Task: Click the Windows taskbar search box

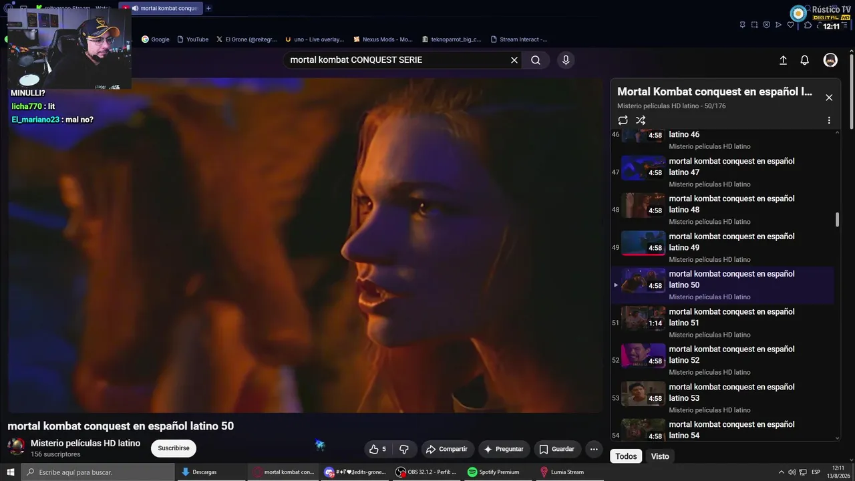Action: [x=98, y=472]
